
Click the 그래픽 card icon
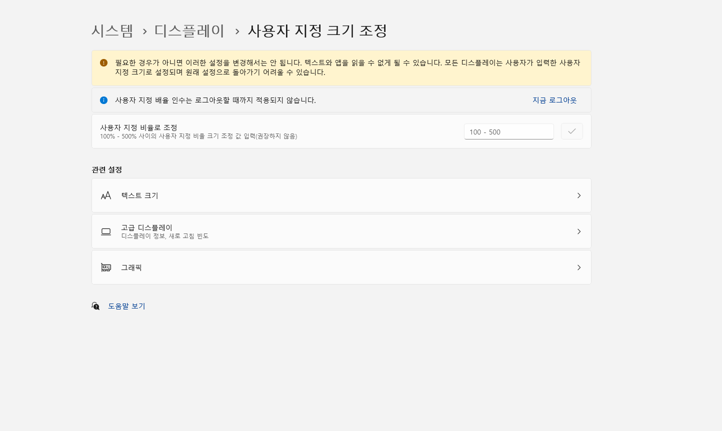(106, 267)
